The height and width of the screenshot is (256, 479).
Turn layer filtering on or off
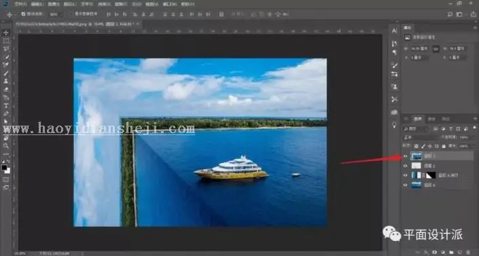tap(474, 128)
